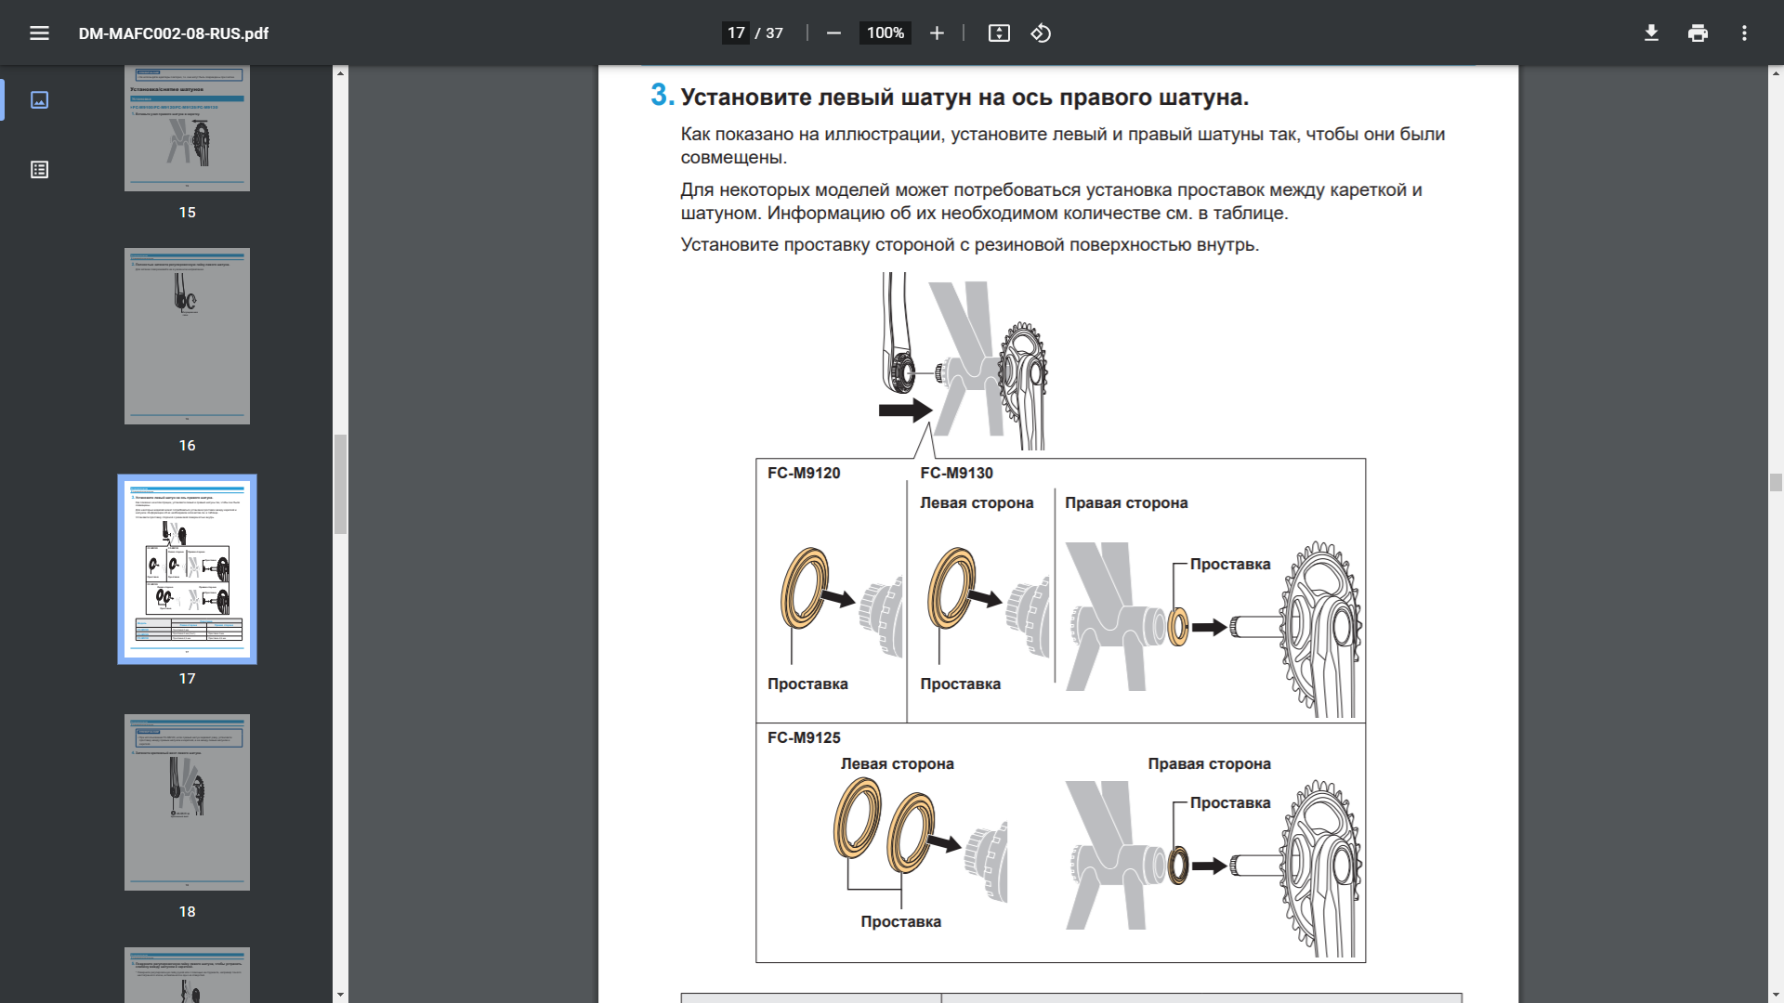The width and height of the screenshot is (1784, 1003).
Task: Click the main document scrollbar thumb
Action: pos(1776,482)
